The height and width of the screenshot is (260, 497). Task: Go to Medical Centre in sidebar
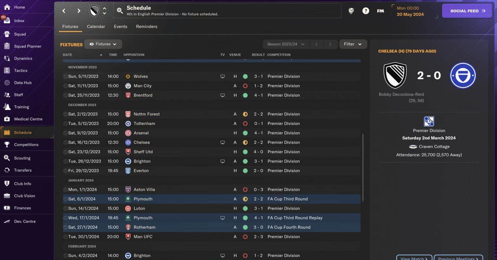pyautogui.click(x=28, y=119)
